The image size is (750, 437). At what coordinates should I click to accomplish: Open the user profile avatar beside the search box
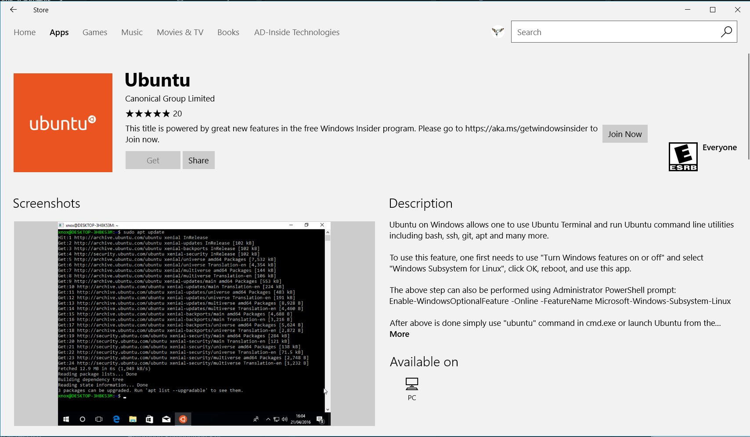(x=497, y=32)
